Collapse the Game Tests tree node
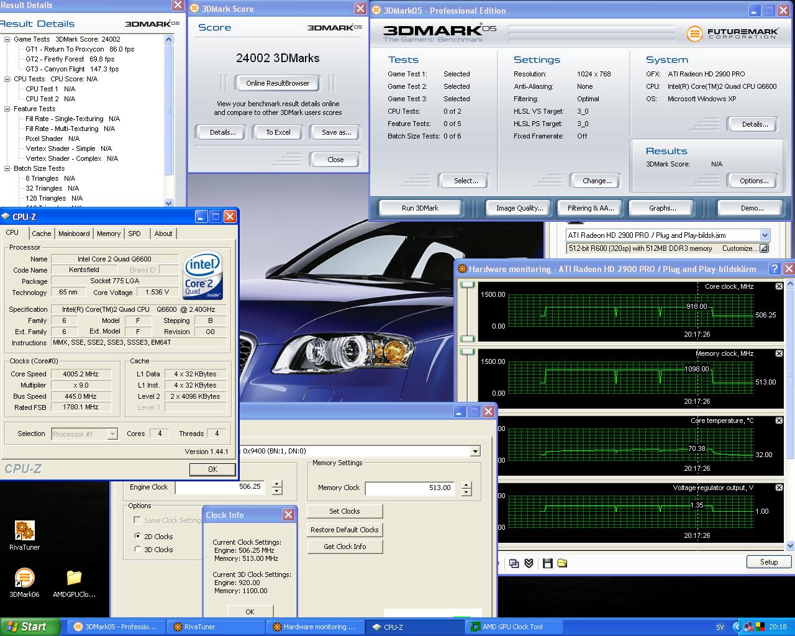 click(x=7, y=39)
